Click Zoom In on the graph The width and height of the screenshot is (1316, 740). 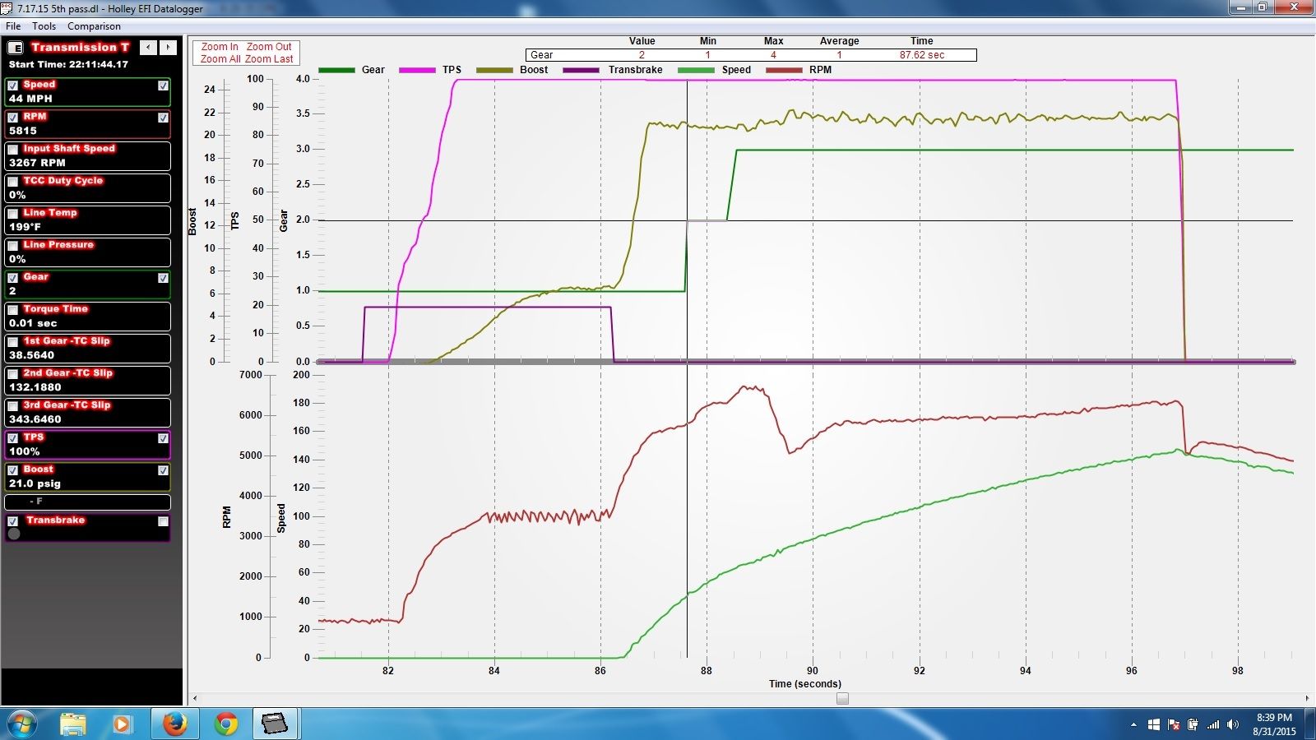(220, 47)
